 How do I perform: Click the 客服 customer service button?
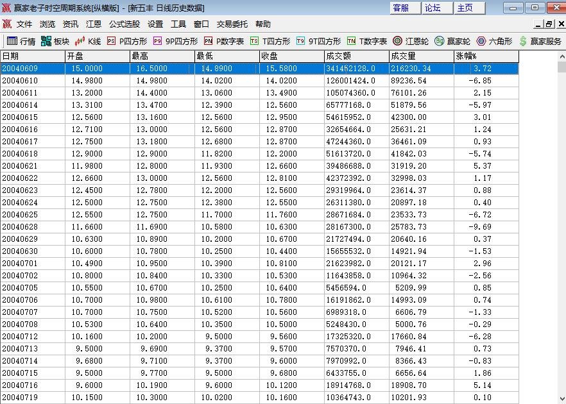click(x=406, y=8)
